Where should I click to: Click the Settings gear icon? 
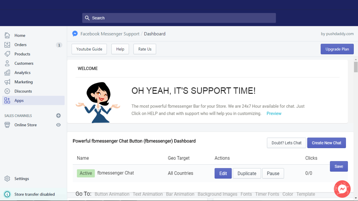[x=7, y=179]
